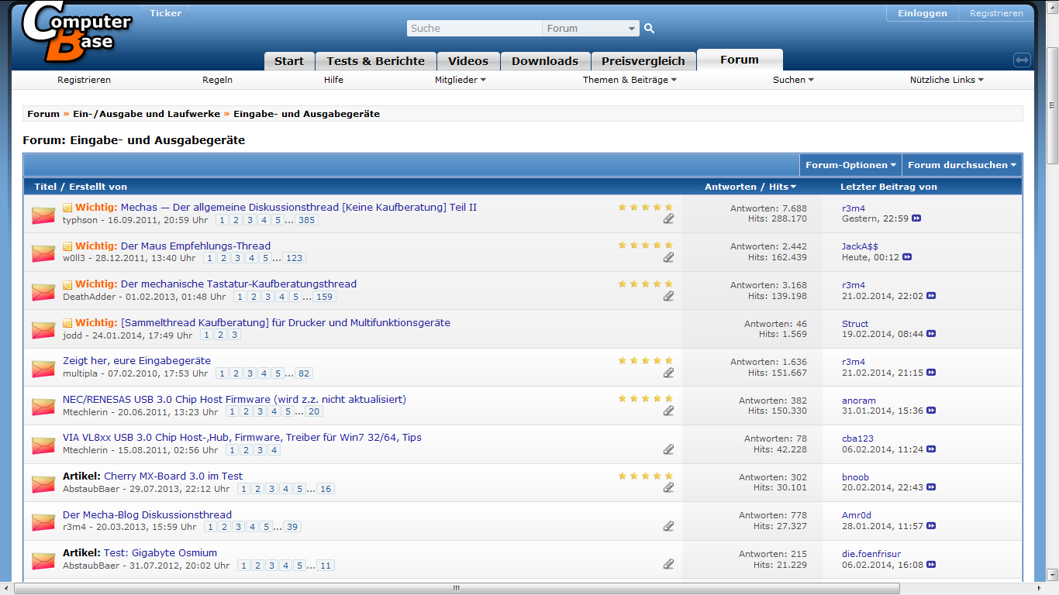This screenshot has width=1059, height=595.
Task: Click attachment paperclip of Mechas thread
Action: (x=668, y=219)
